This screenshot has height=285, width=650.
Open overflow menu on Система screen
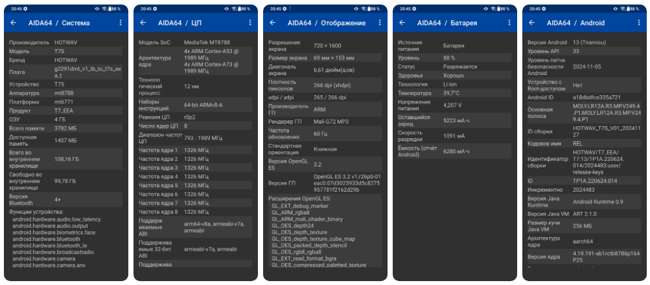click(x=121, y=23)
